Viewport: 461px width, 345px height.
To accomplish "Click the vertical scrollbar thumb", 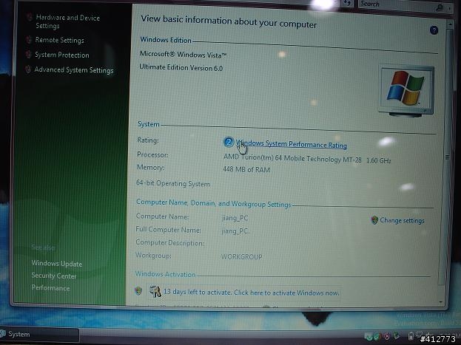I will point(447,157).
